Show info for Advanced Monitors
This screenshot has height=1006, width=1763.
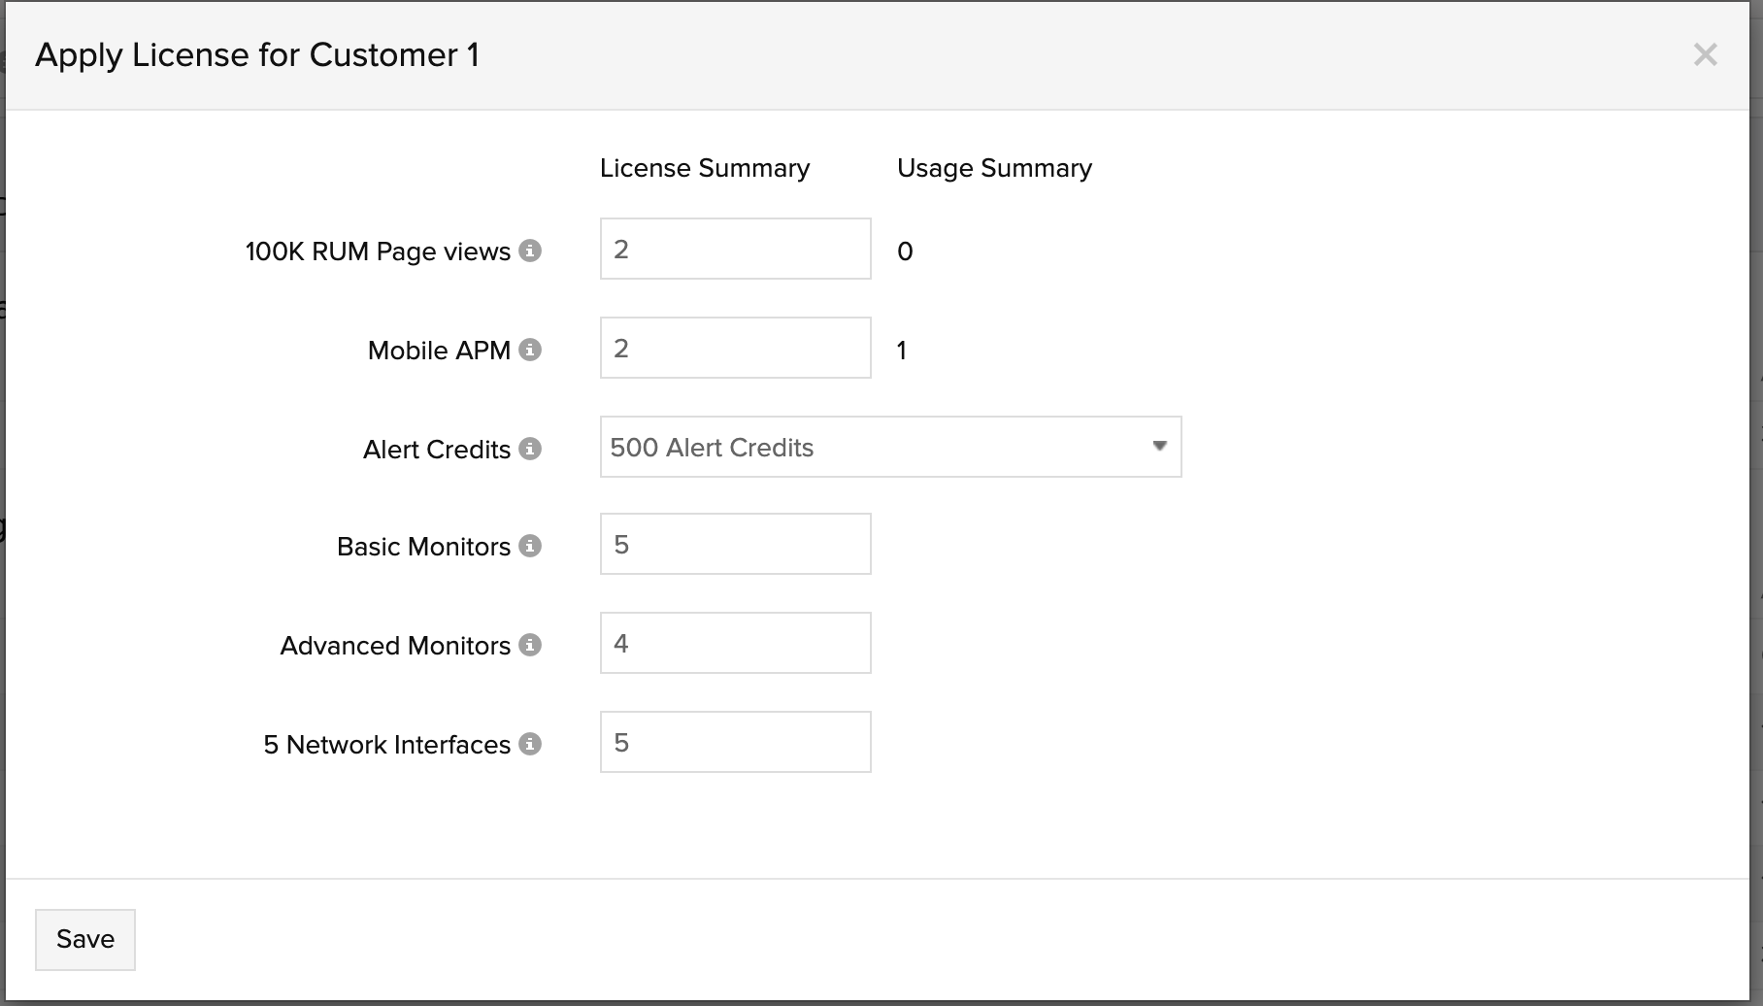pyautogui.click(x=529, y=645)
